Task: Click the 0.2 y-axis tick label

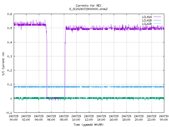Action: (x=10, y=70)
